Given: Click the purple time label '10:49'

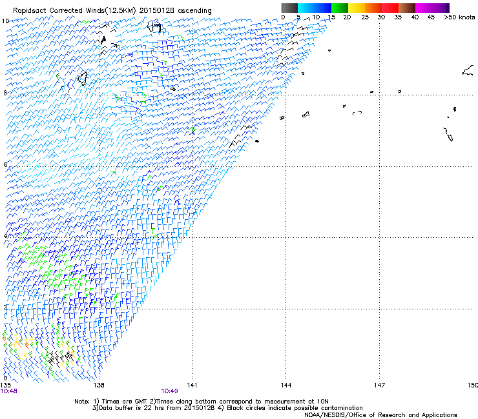Looking at the screenshot, I should tap(169, 391).
